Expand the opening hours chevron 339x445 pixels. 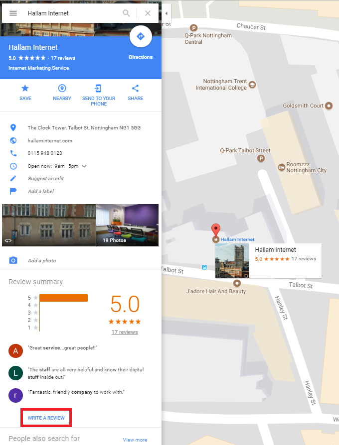pyautogui.click(x=84, y=166)
